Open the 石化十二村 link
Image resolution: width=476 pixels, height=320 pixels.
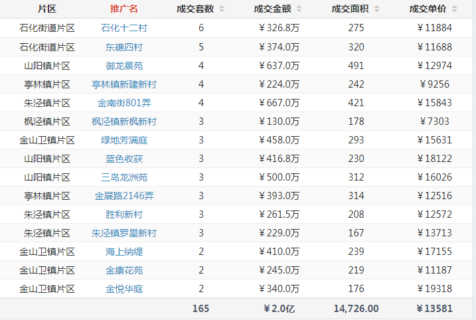[x=124, y=28]
